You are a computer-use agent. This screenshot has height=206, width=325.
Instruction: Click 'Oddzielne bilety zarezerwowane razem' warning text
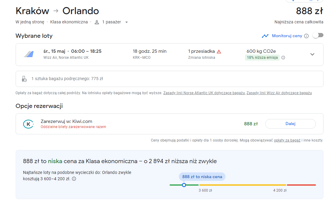pyautogui.click(x=73, y=127)
